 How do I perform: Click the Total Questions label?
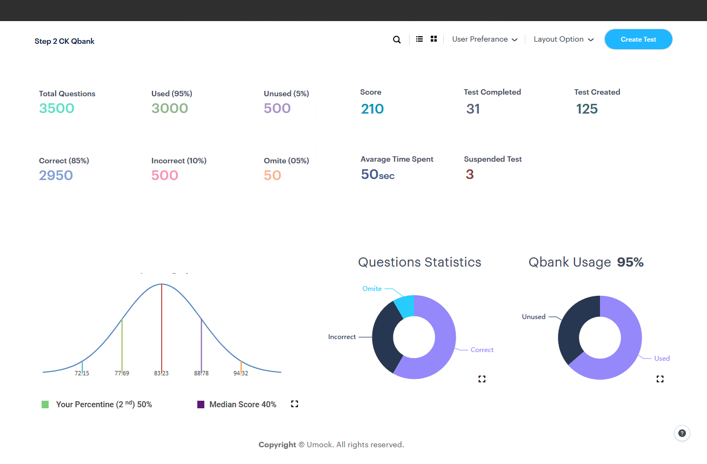pyautogui.click(x=67, y=94)
